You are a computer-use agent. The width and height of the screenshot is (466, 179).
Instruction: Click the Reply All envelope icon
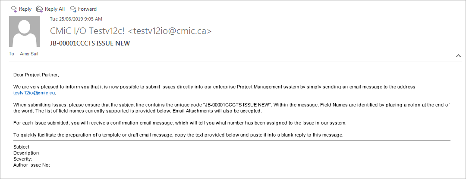tap(40, 9)
